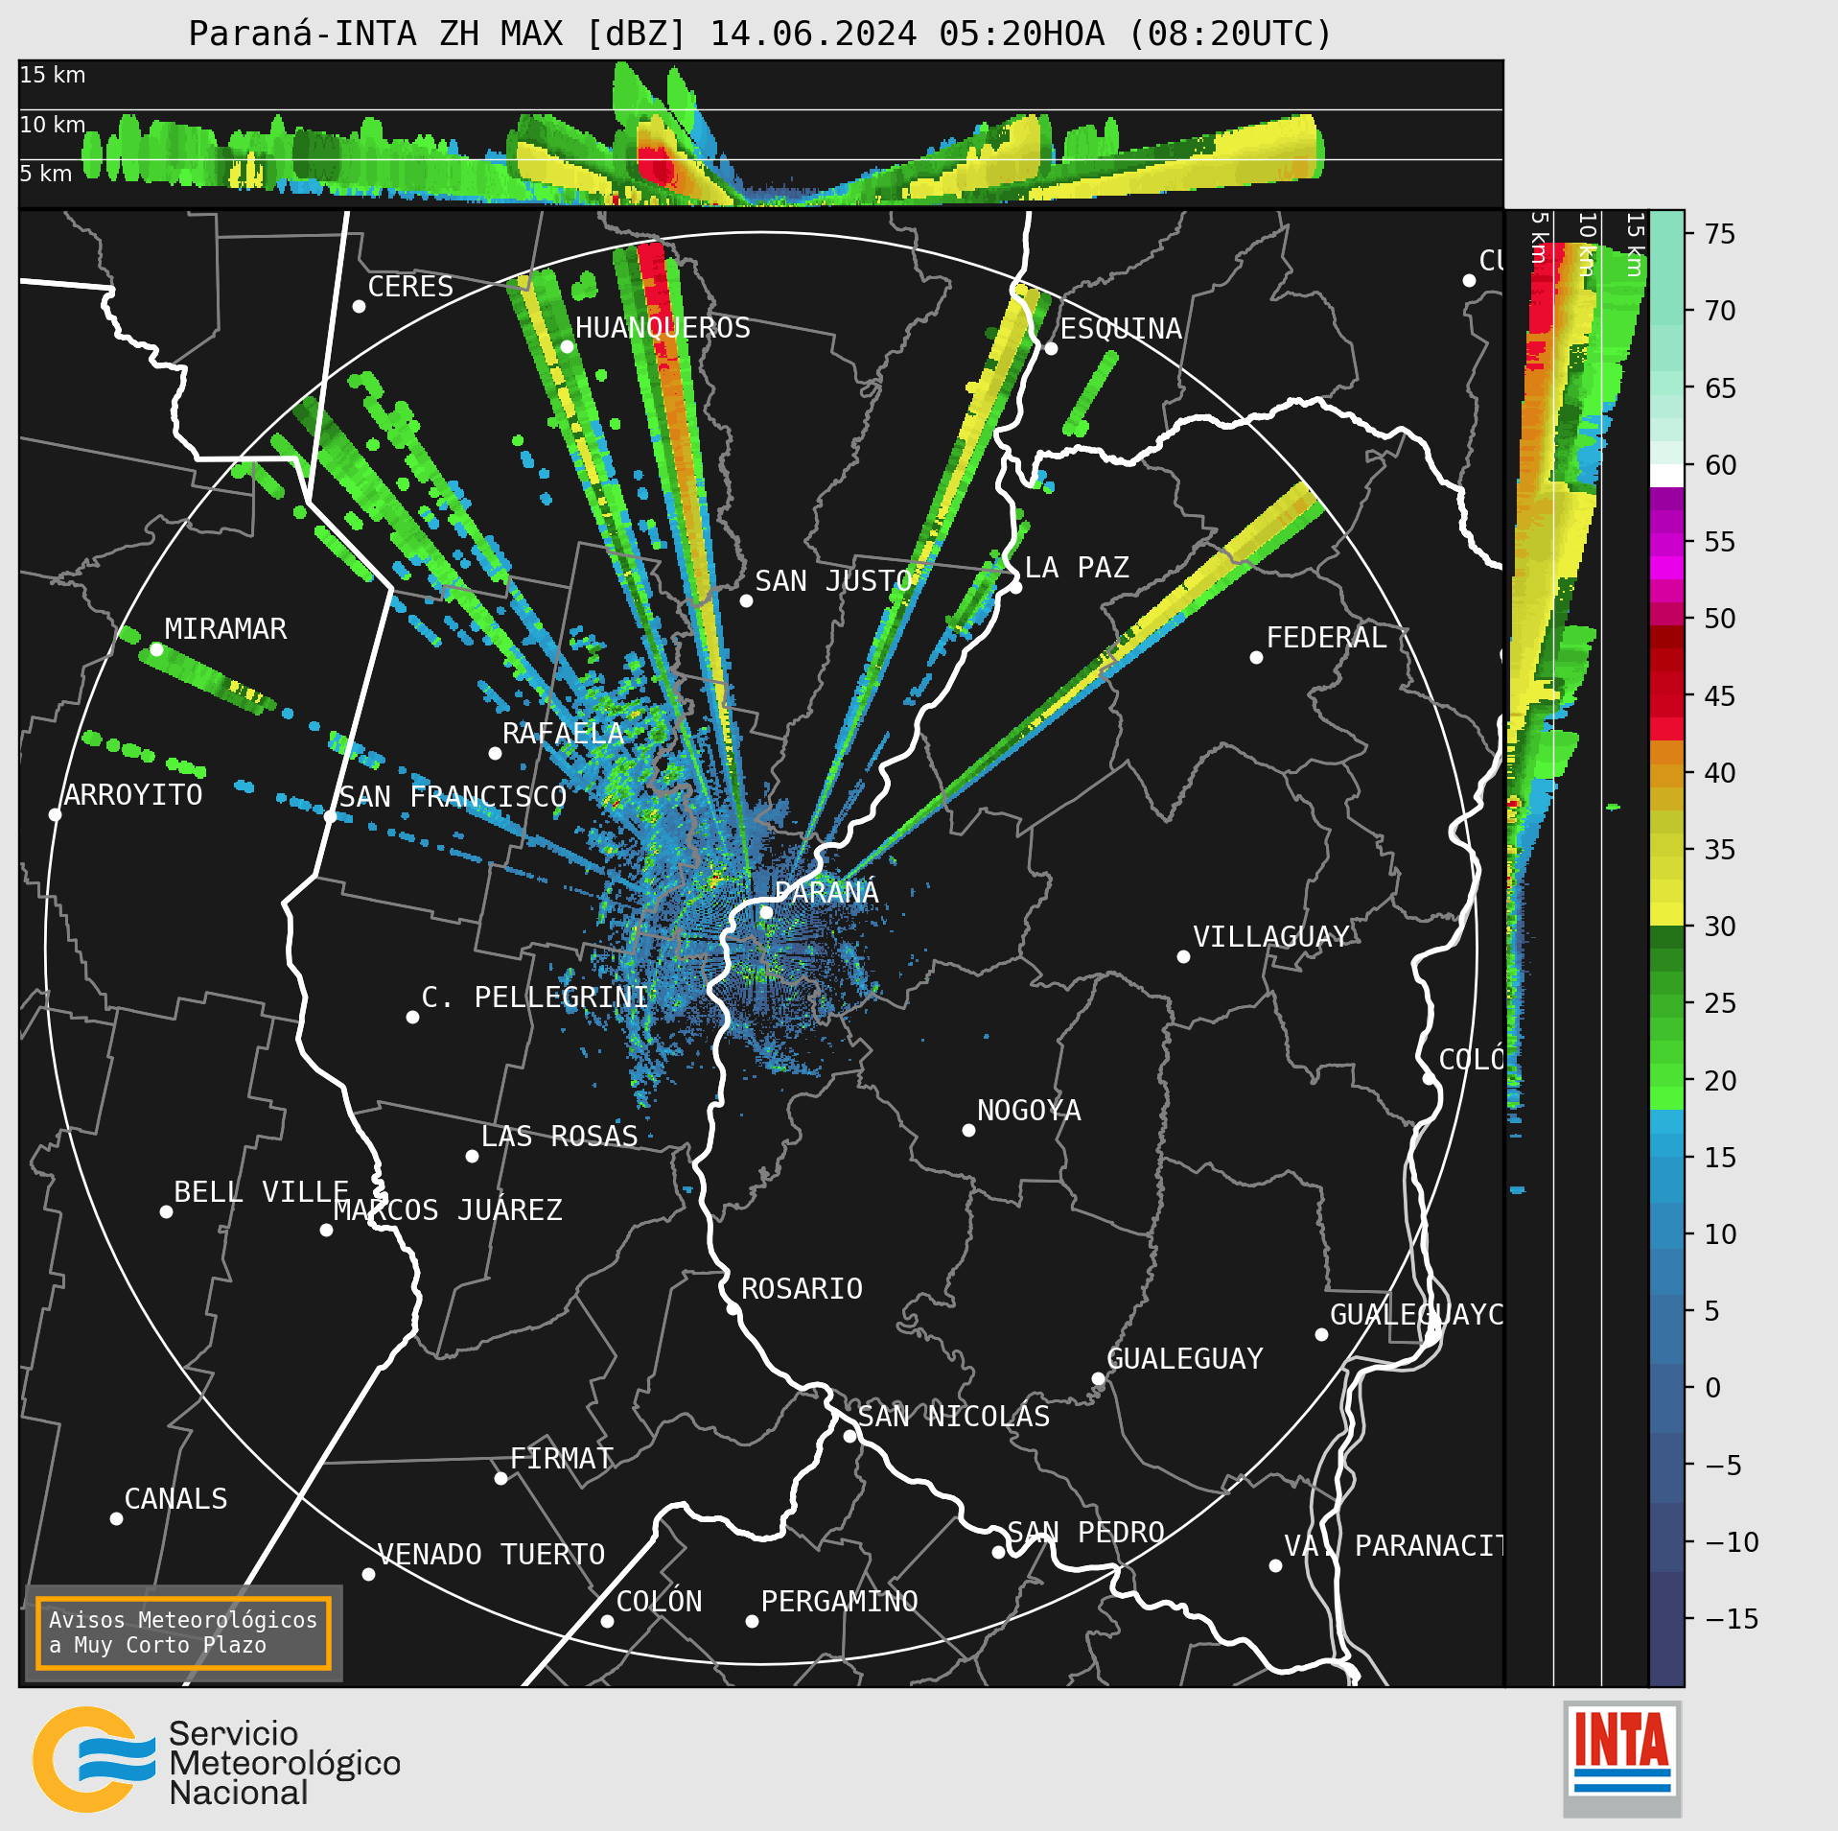Select the ROSARIO city marker dot
Image resolution: width=1838 pixels, height=1831 pixels.
pos(733,1308)
